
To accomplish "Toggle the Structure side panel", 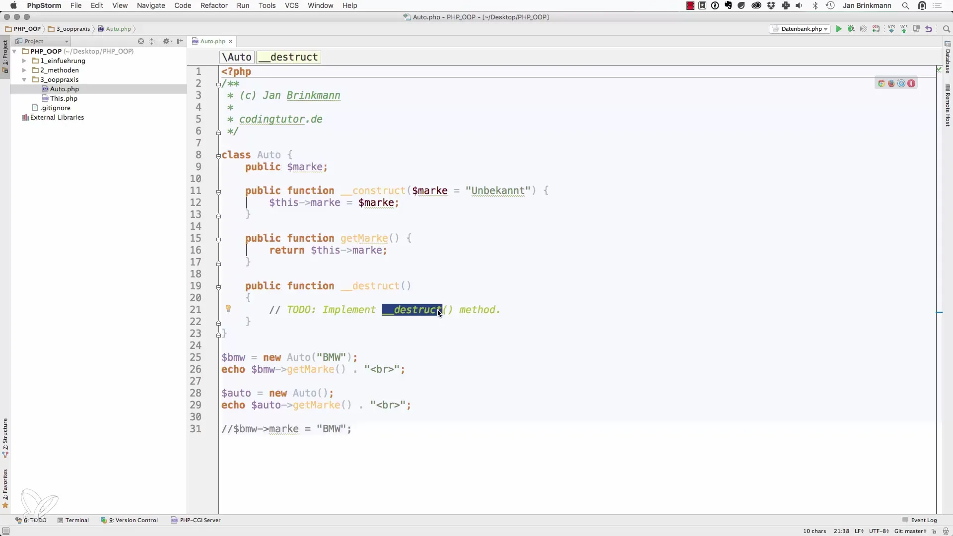I will click(5, 438).
